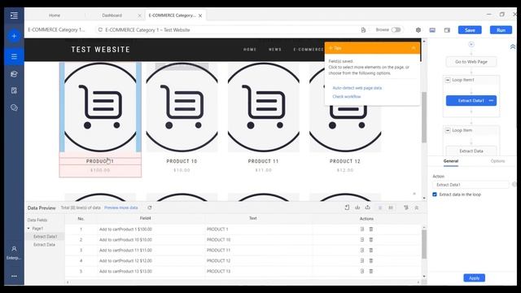The height and width of the screenshot is (293, 521).
Task: Select the gray Extract Data step
Action: (471, 151)
